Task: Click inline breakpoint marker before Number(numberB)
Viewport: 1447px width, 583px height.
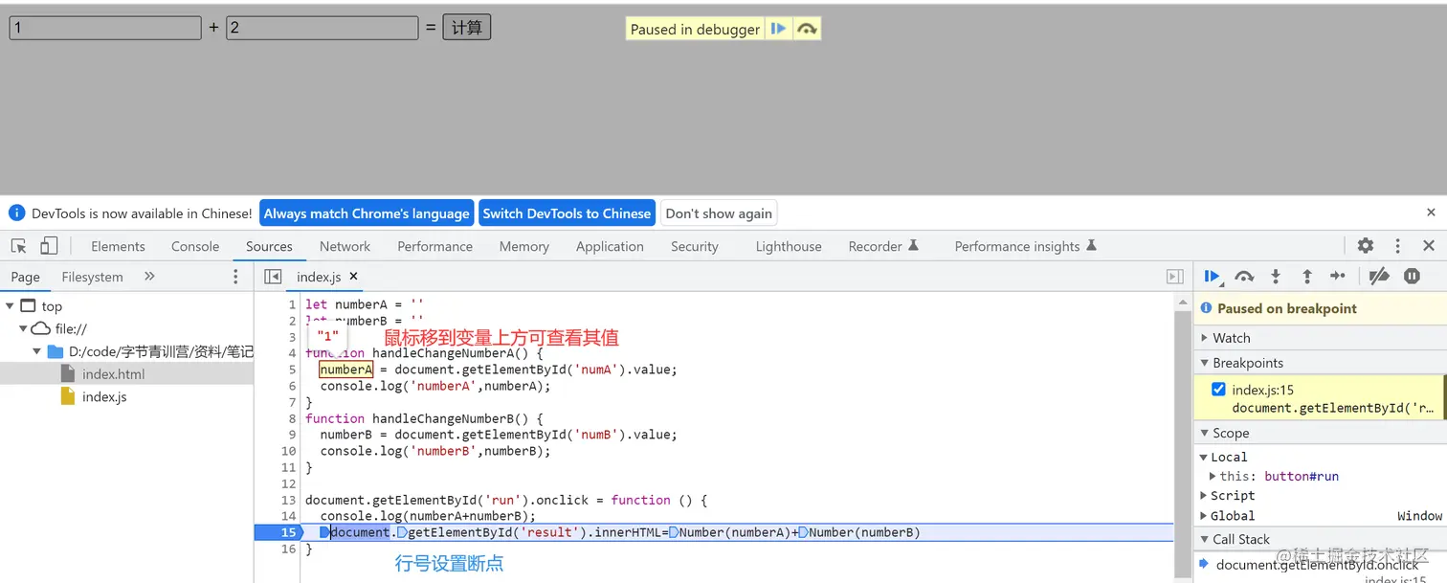Action: coord(803,532)
